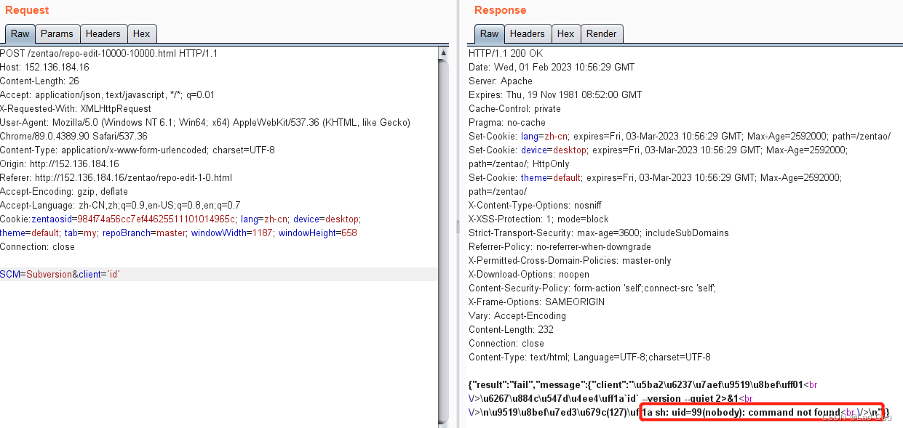903x428 pixels.
Task: Select the Response Raw tab
Action: pos(489,33)
